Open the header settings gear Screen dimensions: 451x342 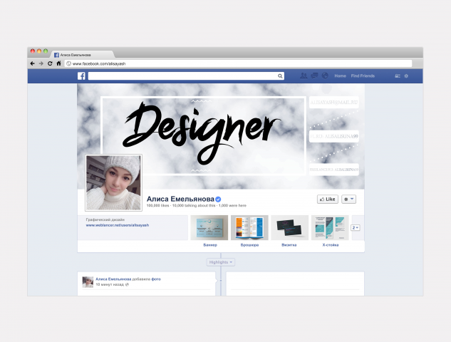(406, 76)
